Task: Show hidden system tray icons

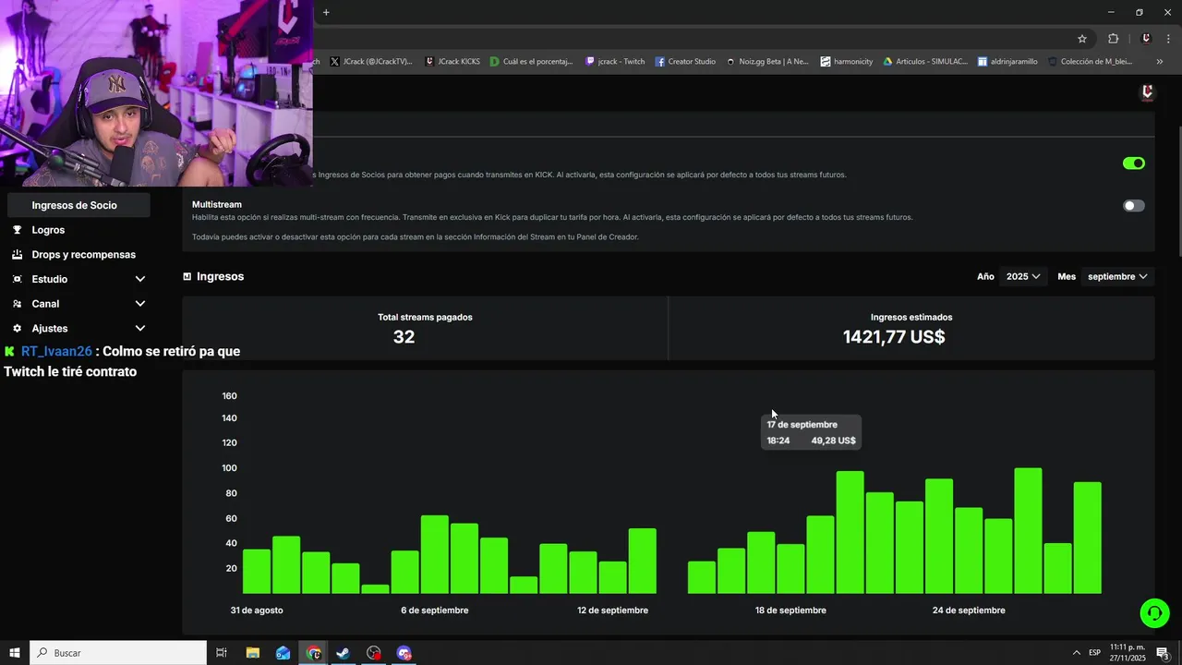Action: [x=1076, y=653]
